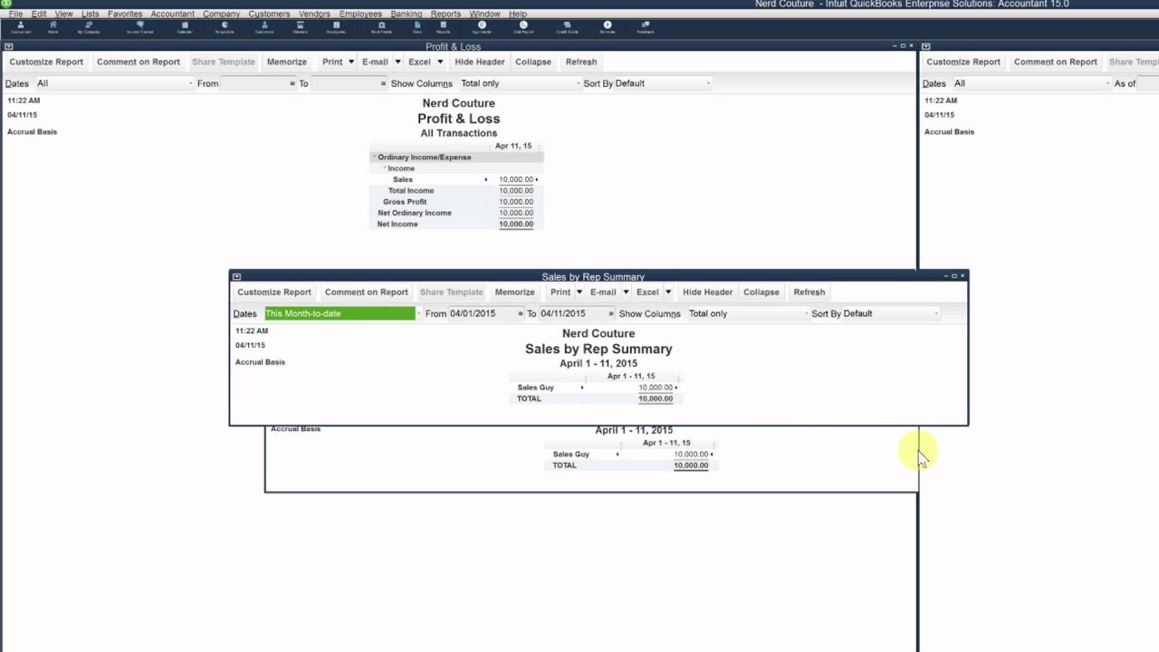Open the Accountant icon in the icon bar
This screenshot has height=652, width=1159.
(x=21, y=27)
